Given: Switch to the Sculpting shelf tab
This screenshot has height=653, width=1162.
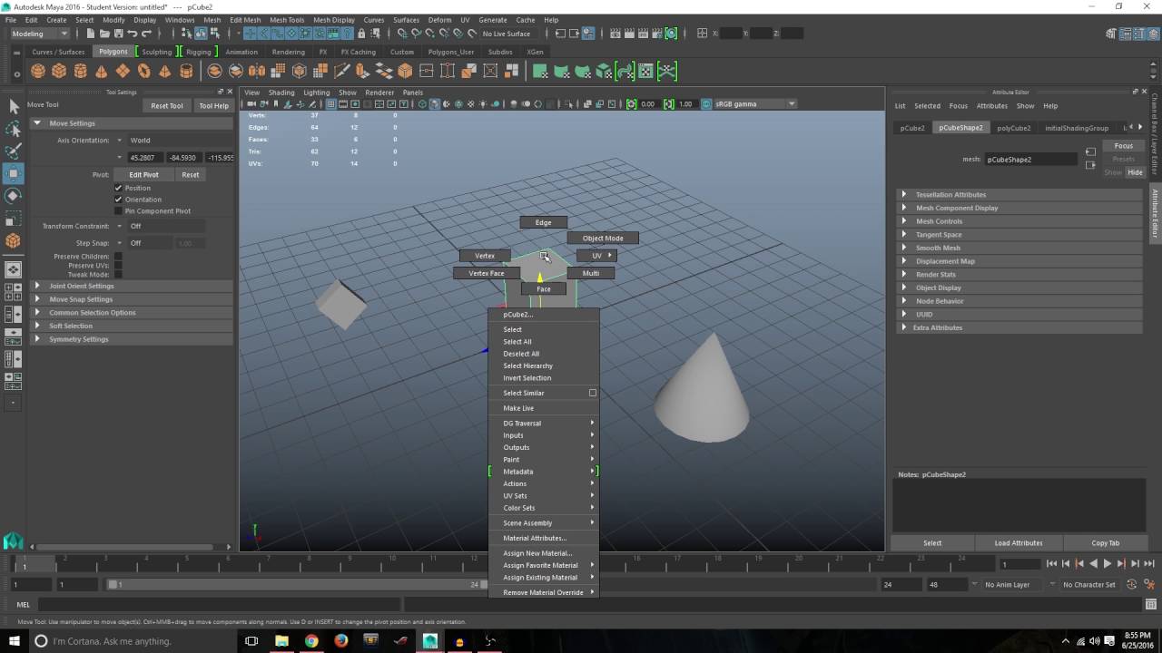Looking at the screenshot, I should click(x=156, y=52).
